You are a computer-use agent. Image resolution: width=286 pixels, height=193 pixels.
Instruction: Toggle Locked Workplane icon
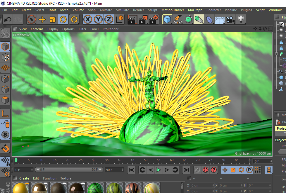click(x=5, y=162)
